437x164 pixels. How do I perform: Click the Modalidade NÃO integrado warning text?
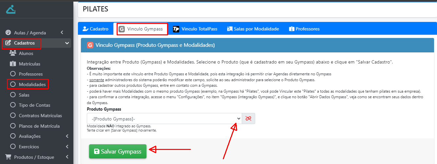119,126
